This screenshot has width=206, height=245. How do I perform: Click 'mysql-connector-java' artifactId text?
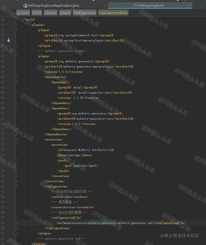[95, 93]
